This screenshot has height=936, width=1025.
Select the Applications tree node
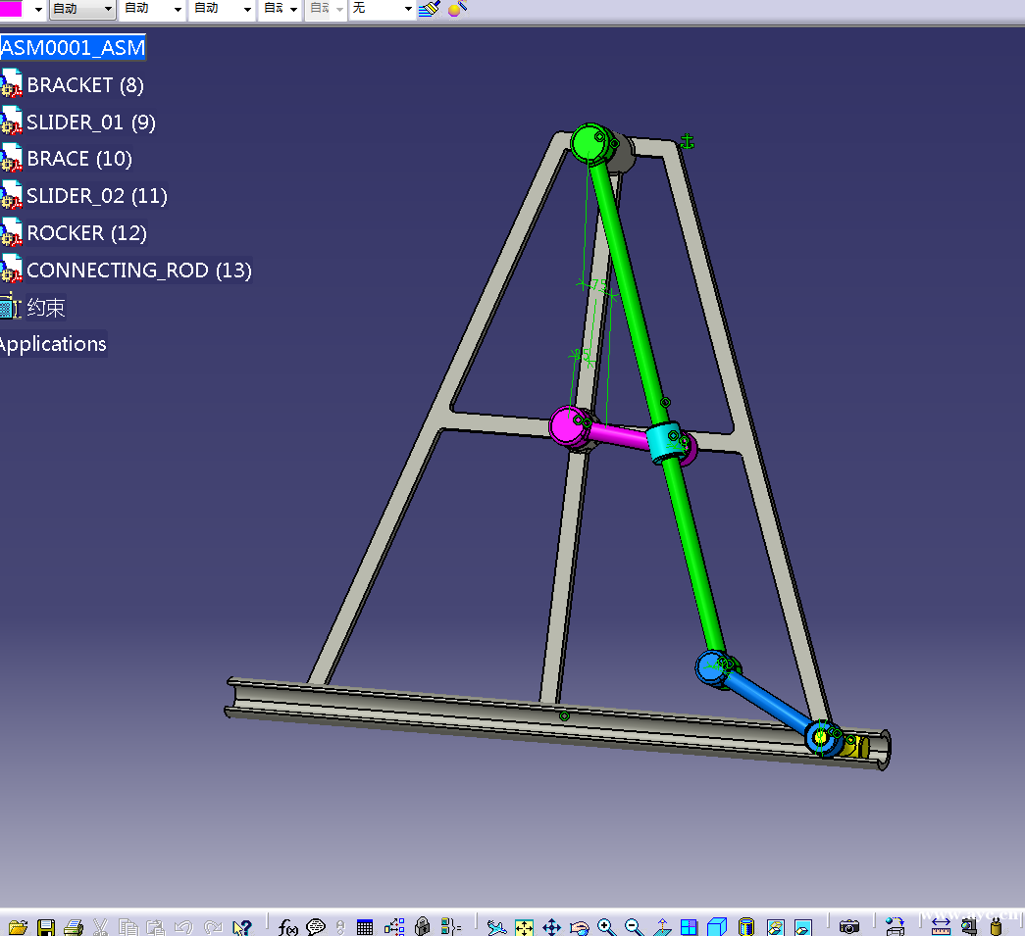pos(53,344)
